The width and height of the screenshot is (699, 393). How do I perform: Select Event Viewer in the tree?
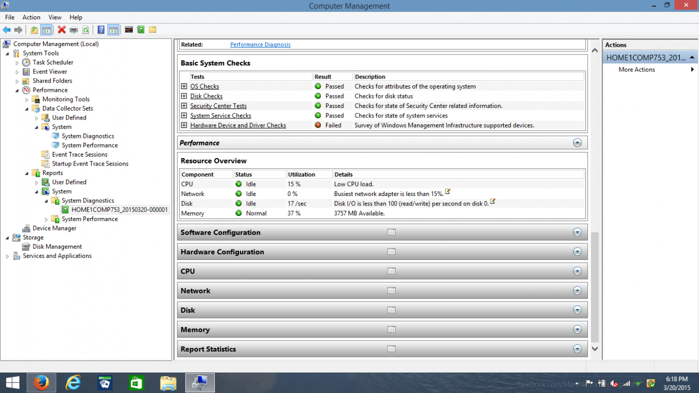coord(50,72)
